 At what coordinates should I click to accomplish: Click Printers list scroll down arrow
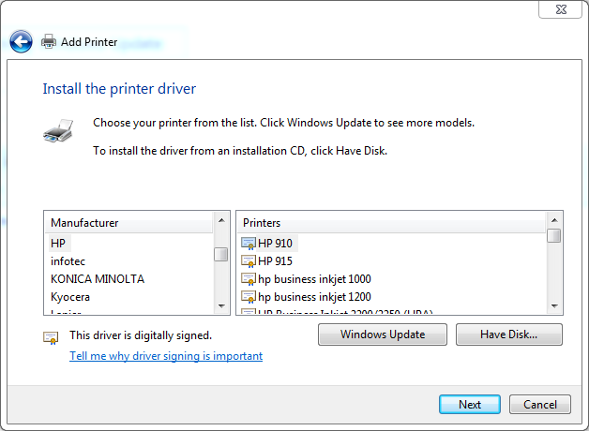(x=554, y=306)
